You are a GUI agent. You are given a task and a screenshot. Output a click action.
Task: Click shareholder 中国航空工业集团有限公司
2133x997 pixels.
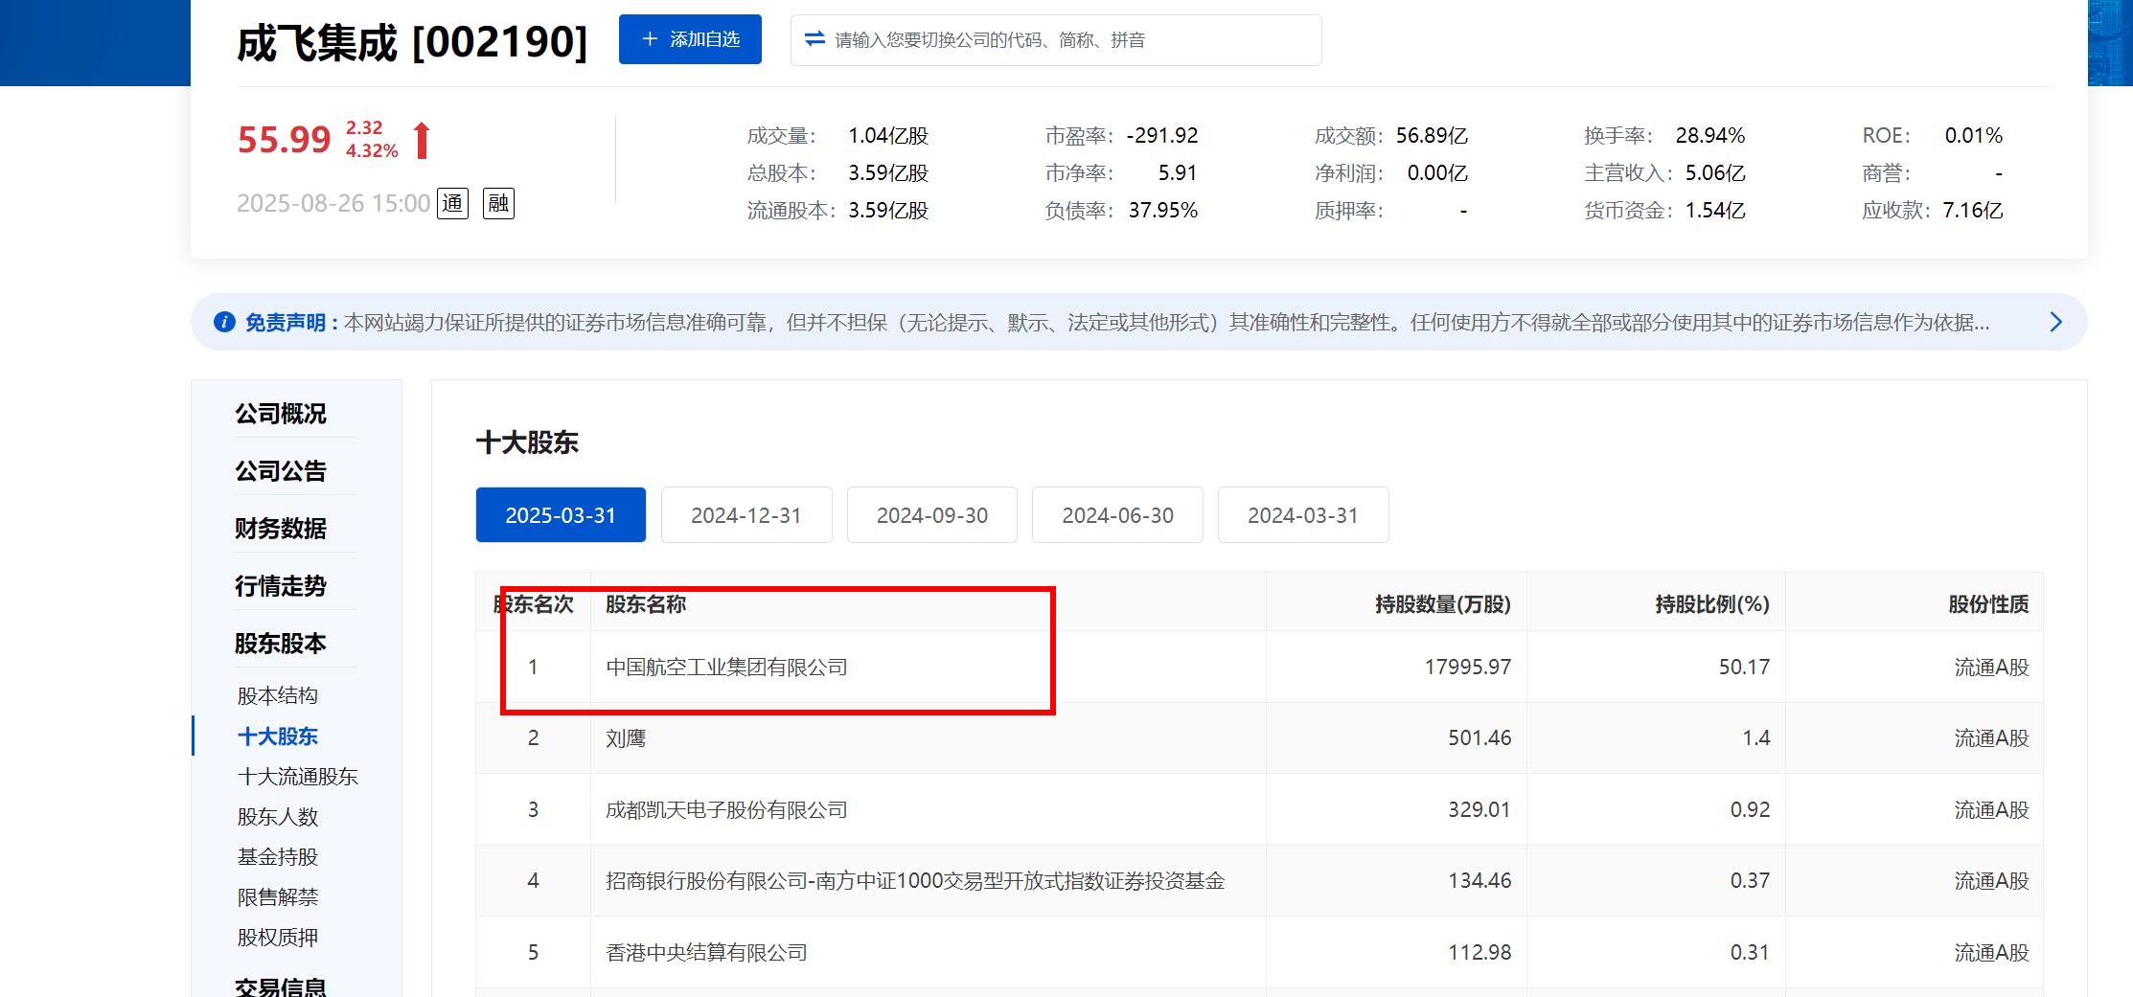point(727,668)
